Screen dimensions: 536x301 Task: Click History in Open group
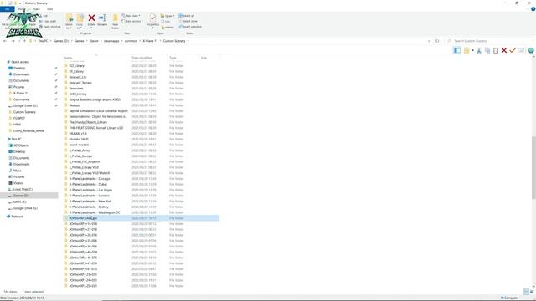click(167, 27)
